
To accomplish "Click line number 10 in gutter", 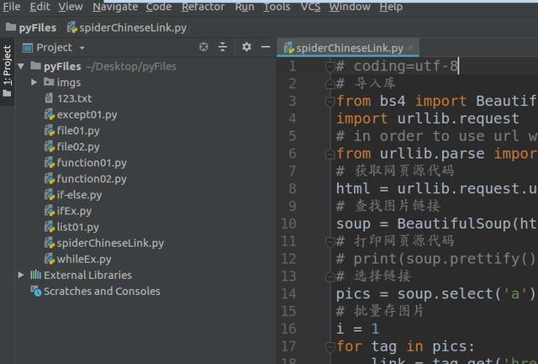I will point(289,224).
